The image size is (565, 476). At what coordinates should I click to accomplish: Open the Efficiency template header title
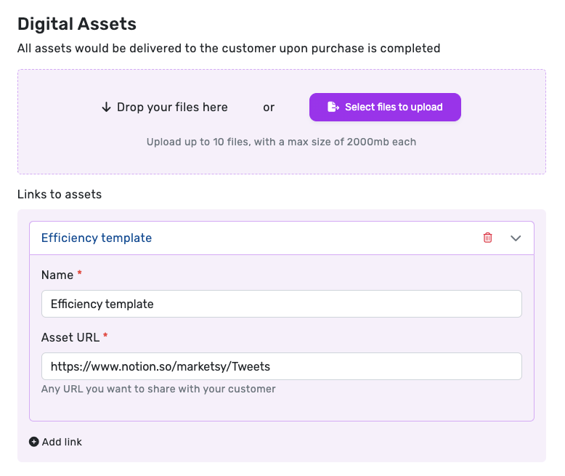97,238
